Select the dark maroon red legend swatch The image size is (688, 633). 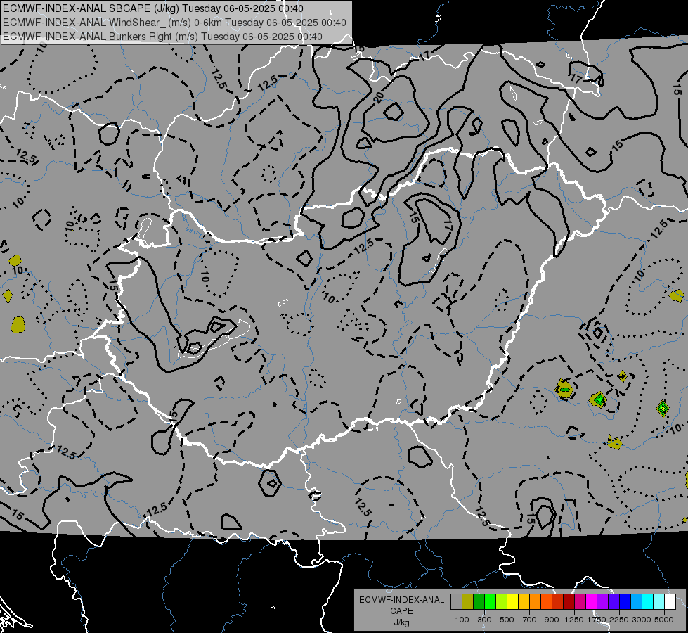point(569,601)
